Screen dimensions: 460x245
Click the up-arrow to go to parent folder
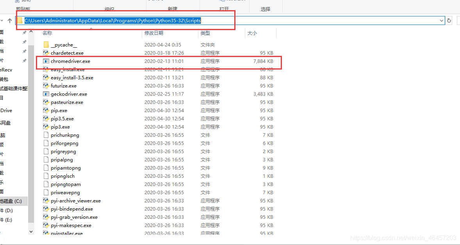[9, 20]
